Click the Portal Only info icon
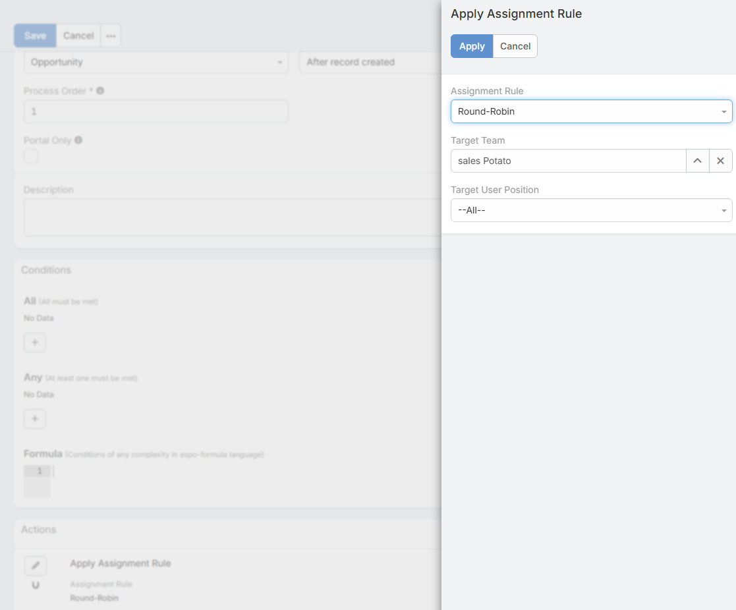Viewport: 736px width, 610px height. tap(78, 140)
